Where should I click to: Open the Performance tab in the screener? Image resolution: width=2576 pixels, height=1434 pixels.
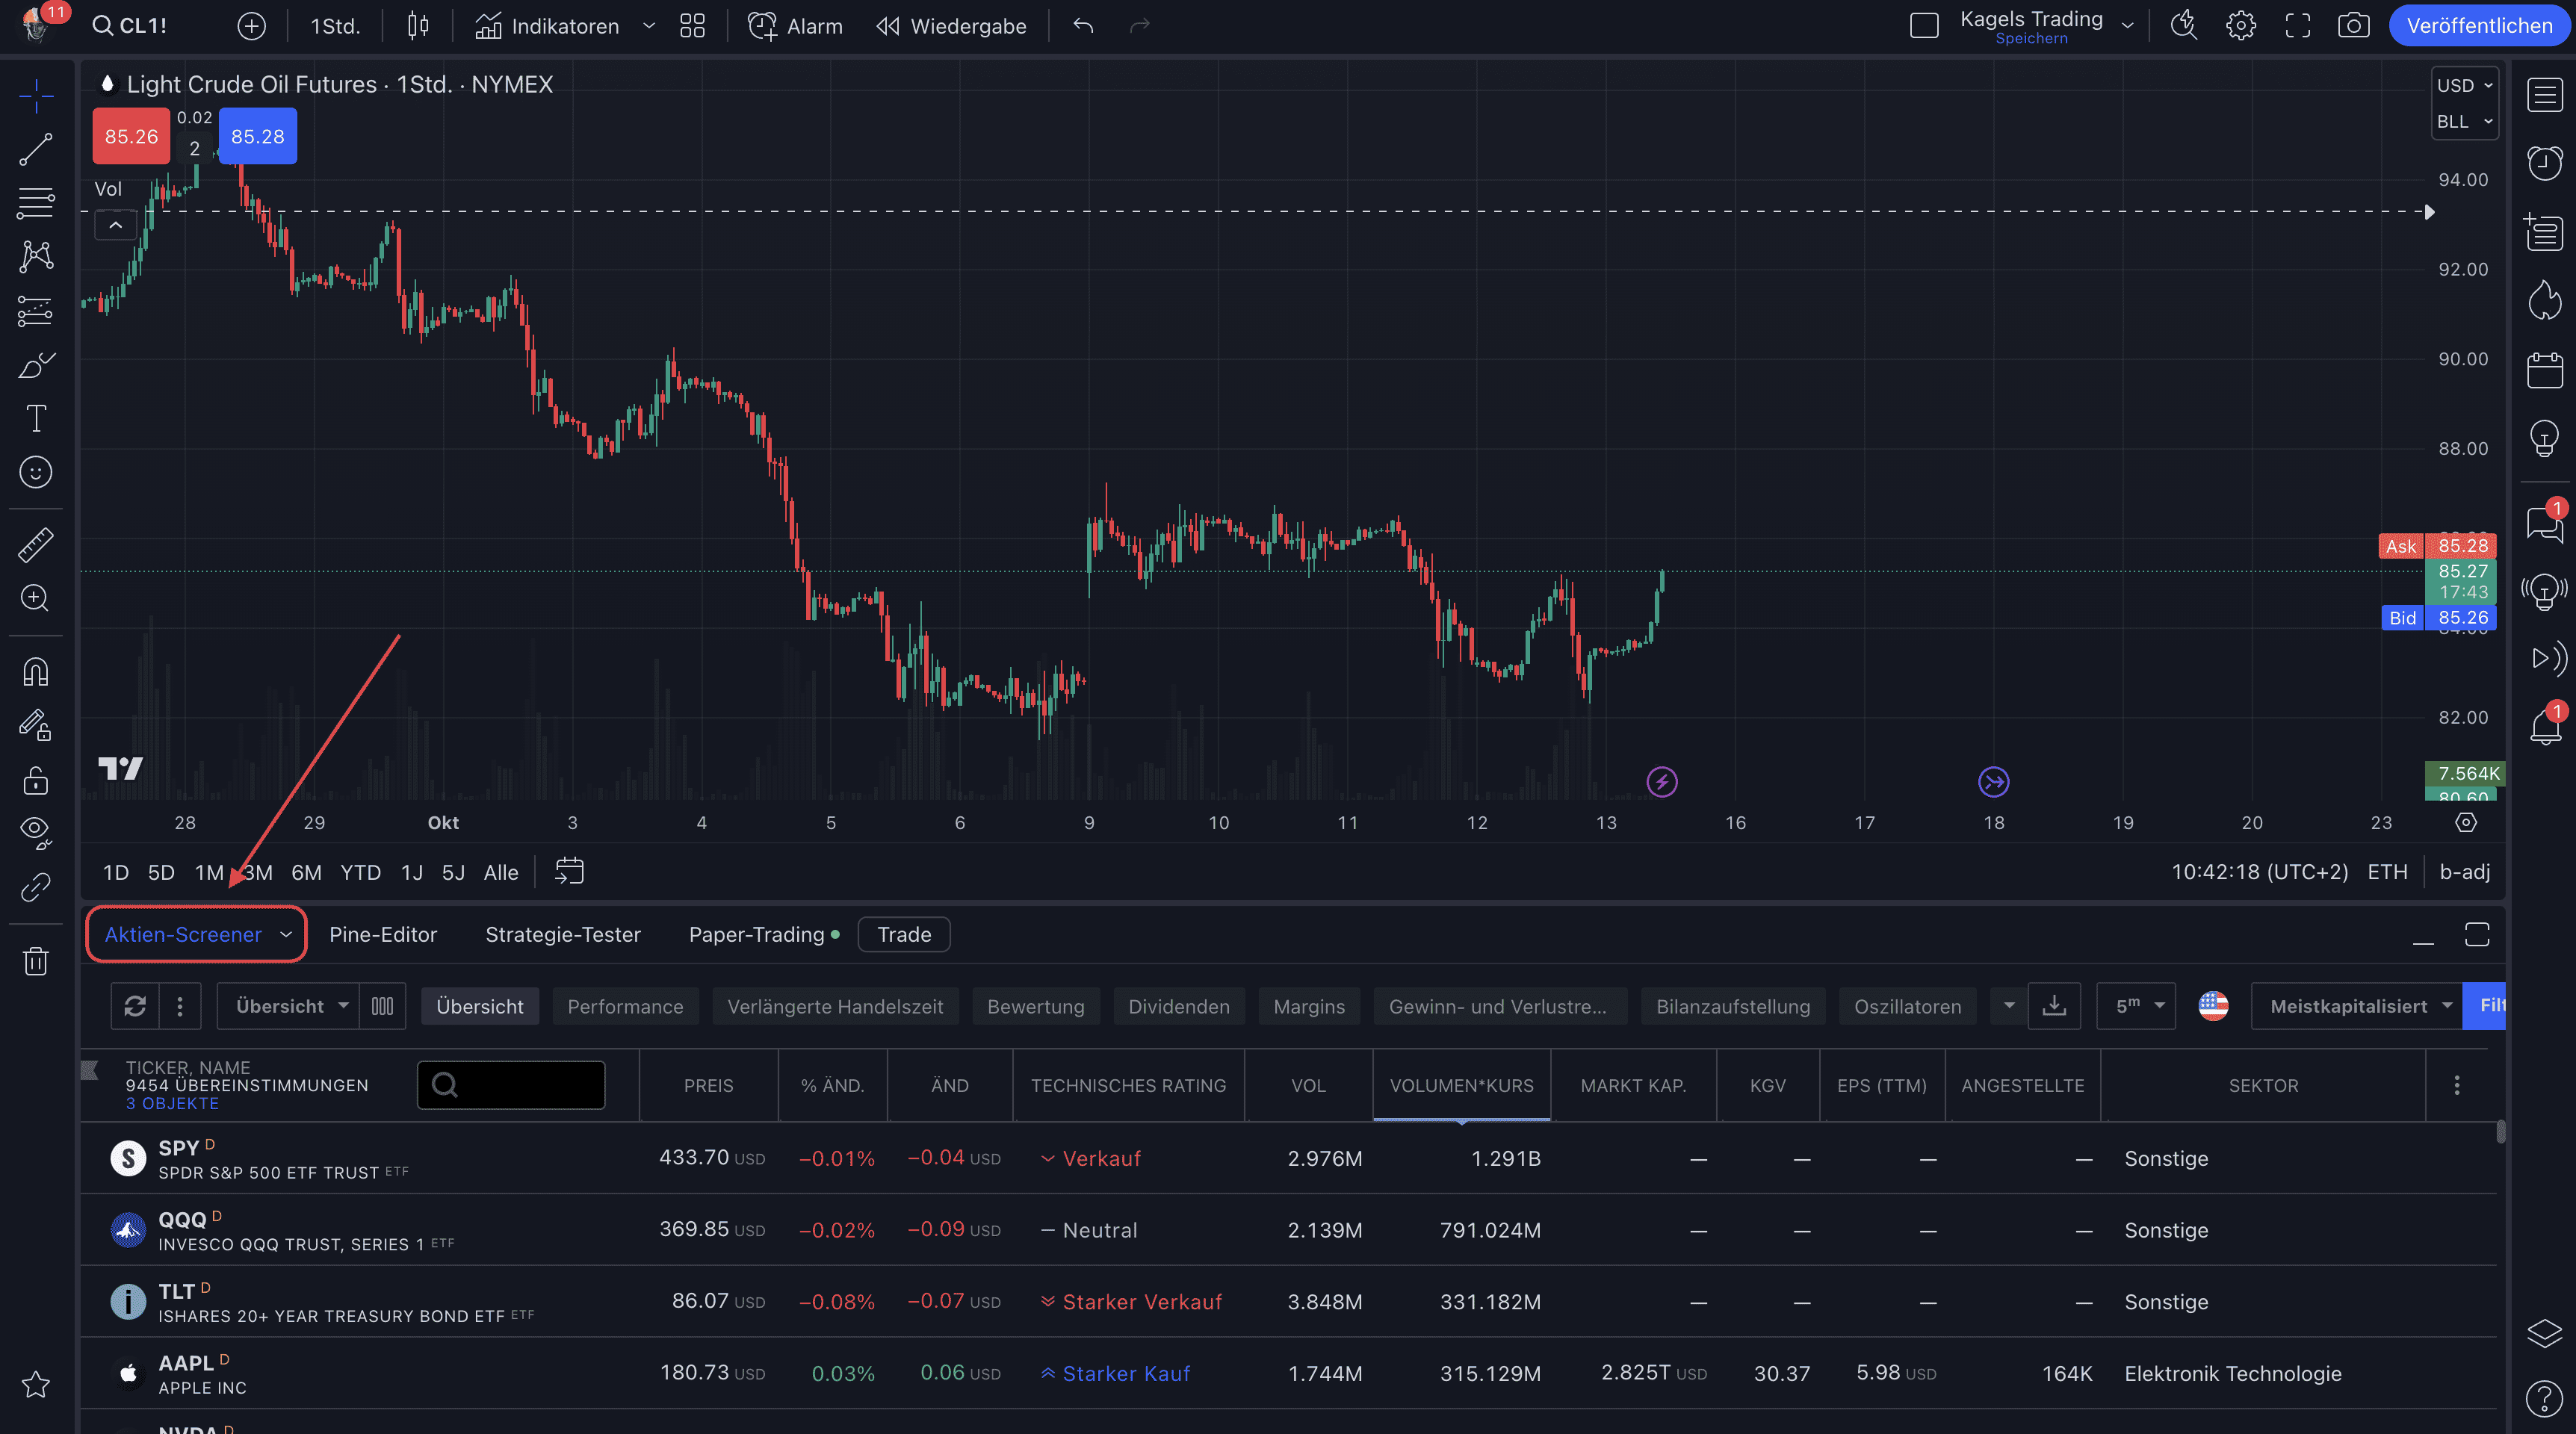click(x=625, y=1006)
